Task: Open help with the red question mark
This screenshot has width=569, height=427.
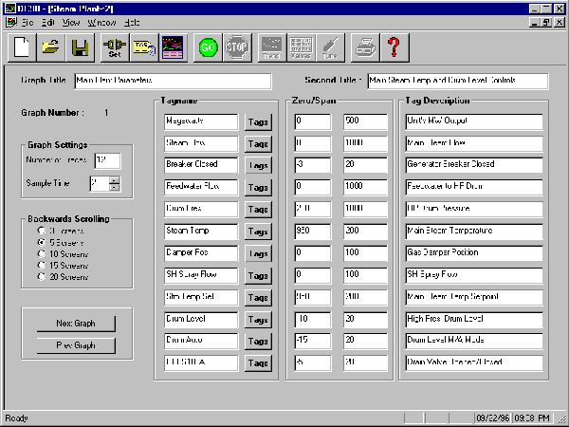Action: (x=395, y=45)
